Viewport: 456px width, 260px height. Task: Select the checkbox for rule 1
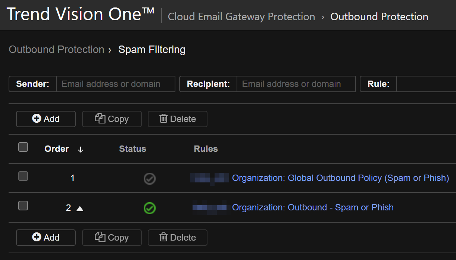coord(23,176)
